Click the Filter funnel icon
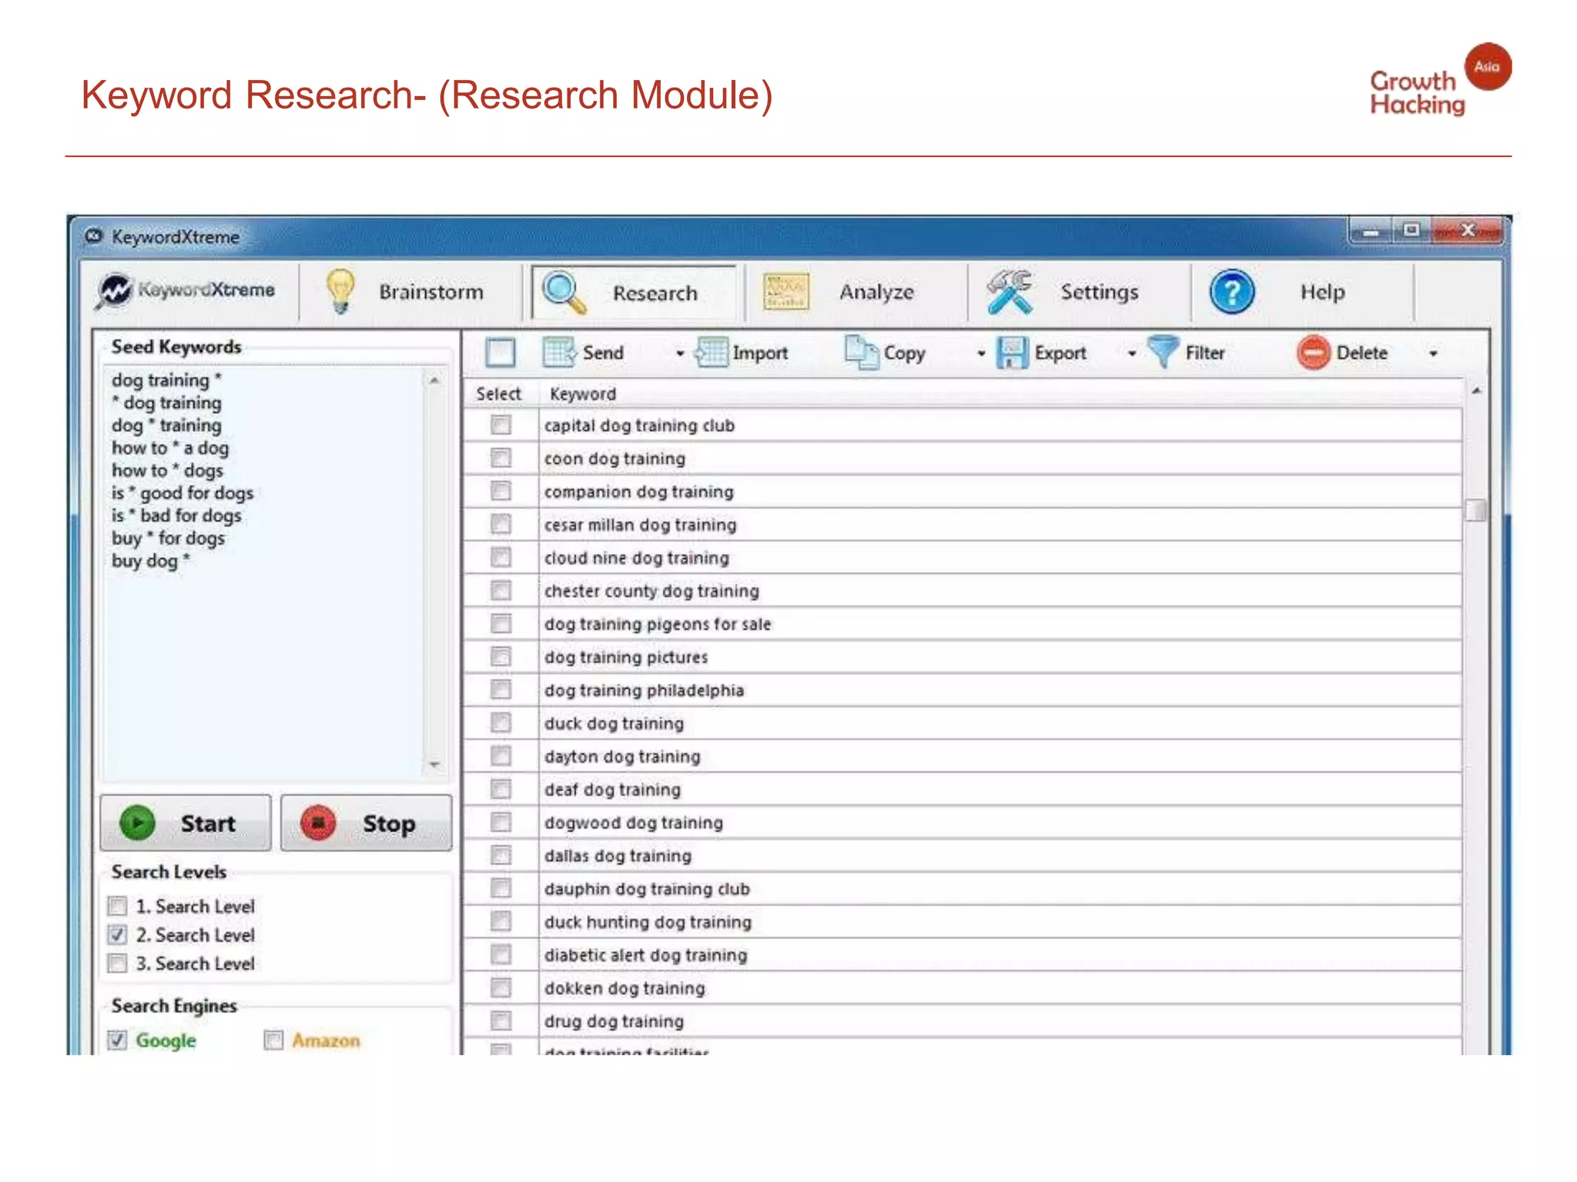Image resolution: width=1577 pixels, height=1182 pixels. click(x=1163, y=352)
